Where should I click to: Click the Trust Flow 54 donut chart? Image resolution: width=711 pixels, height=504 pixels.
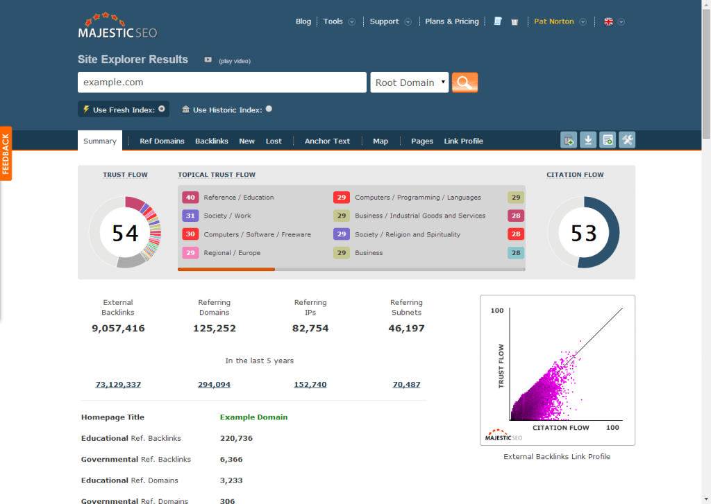[125, 232]
